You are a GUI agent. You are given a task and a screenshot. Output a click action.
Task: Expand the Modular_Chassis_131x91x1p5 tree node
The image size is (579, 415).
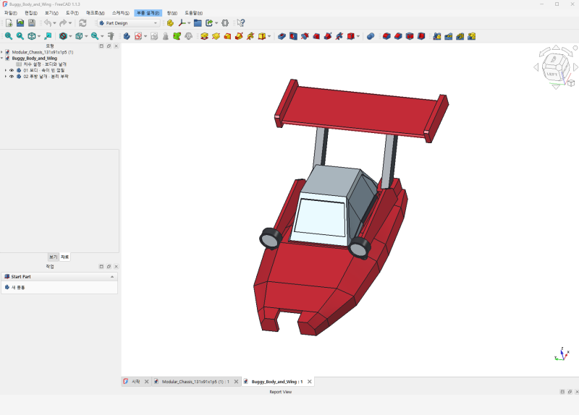click(x=2, y=52)
